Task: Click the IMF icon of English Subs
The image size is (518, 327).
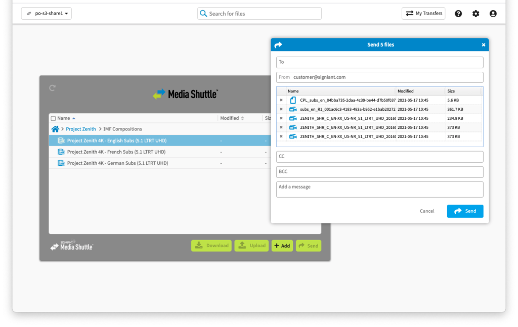Action: (61, 141)
